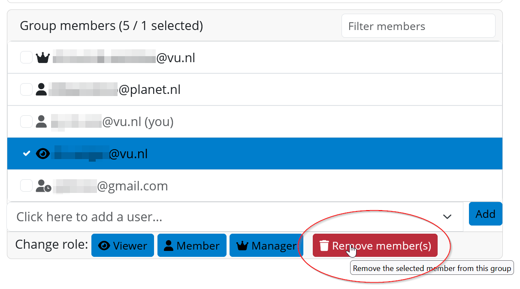Screen dimensions: 520x289
Task: Uncheck the selected viewer @vu.nl member
Action: [27, 154]
